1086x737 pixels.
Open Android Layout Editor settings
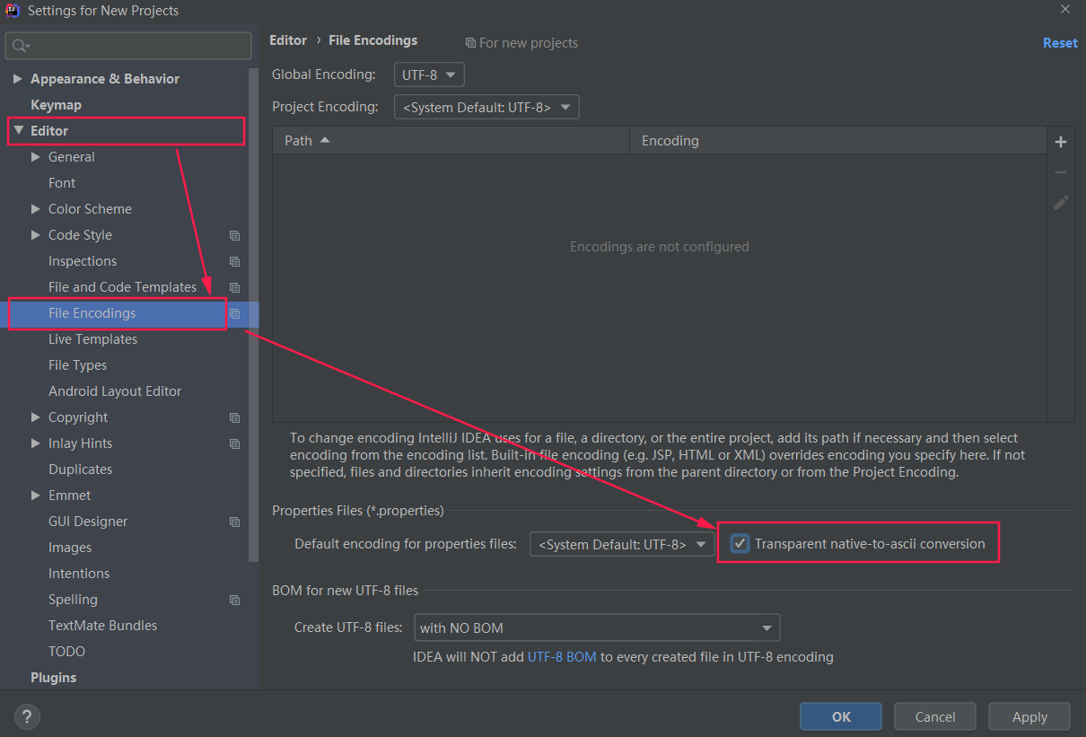(115, 391)
